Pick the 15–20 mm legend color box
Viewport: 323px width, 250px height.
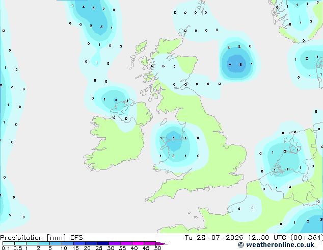tap(79, 243)
